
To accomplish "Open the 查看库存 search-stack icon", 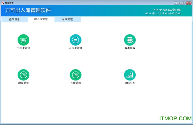I will pyautogui.click(x=130, y=40).
